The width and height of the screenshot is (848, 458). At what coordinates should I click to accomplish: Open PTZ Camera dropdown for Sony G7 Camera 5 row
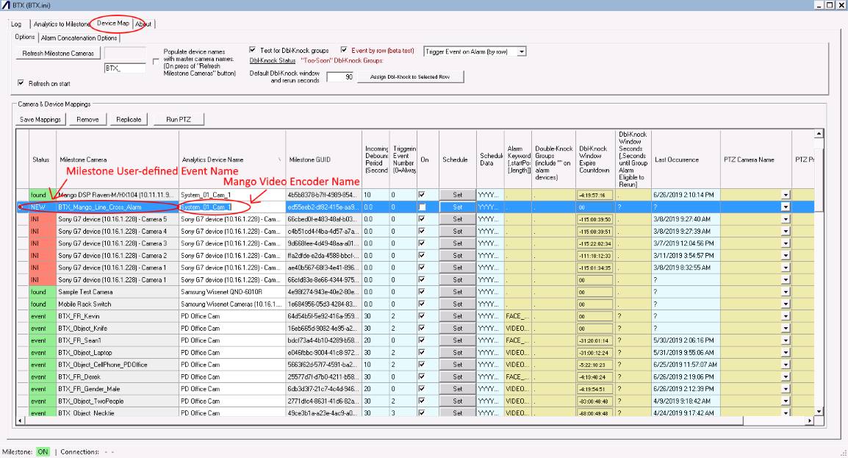point(786,219)
